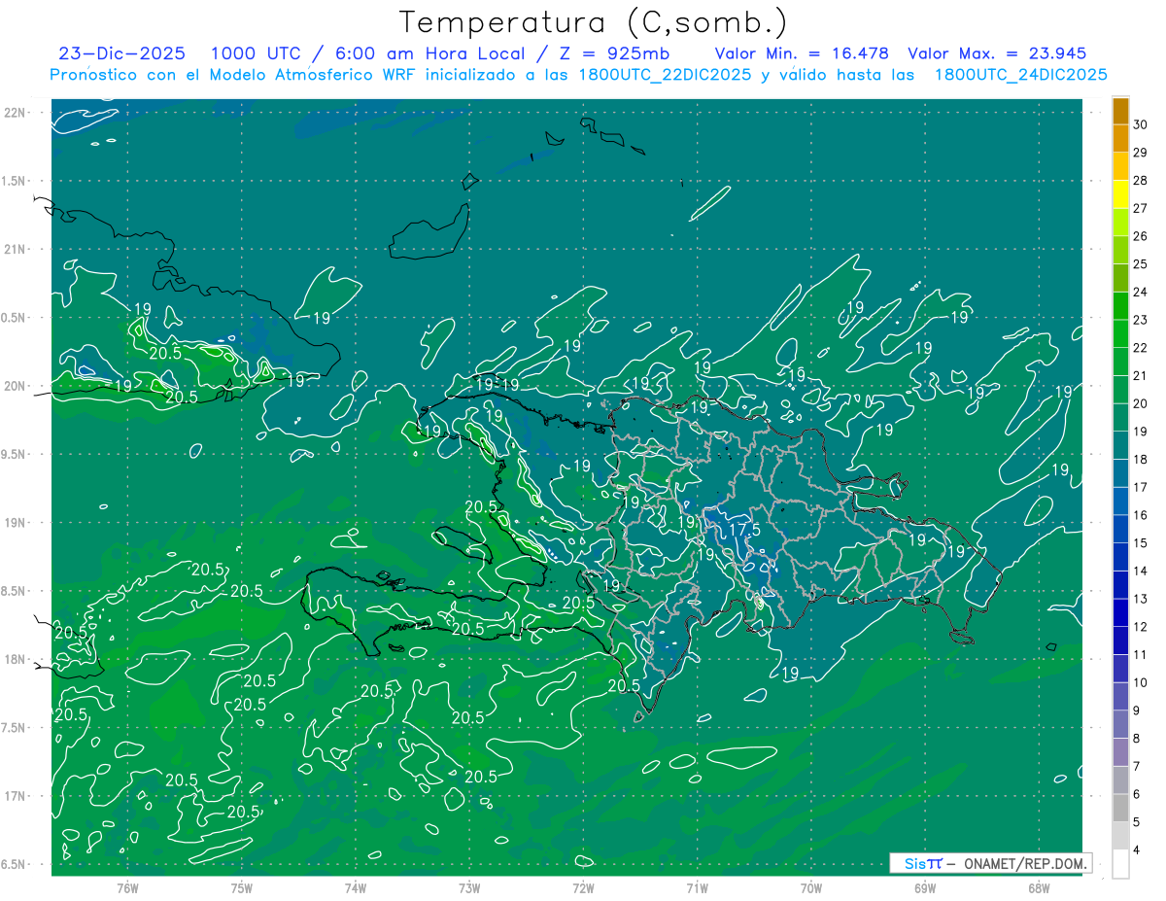Click the '22N' latitude axis label
The height and width of the screenshot is (901, 1166).
[17, 113]
